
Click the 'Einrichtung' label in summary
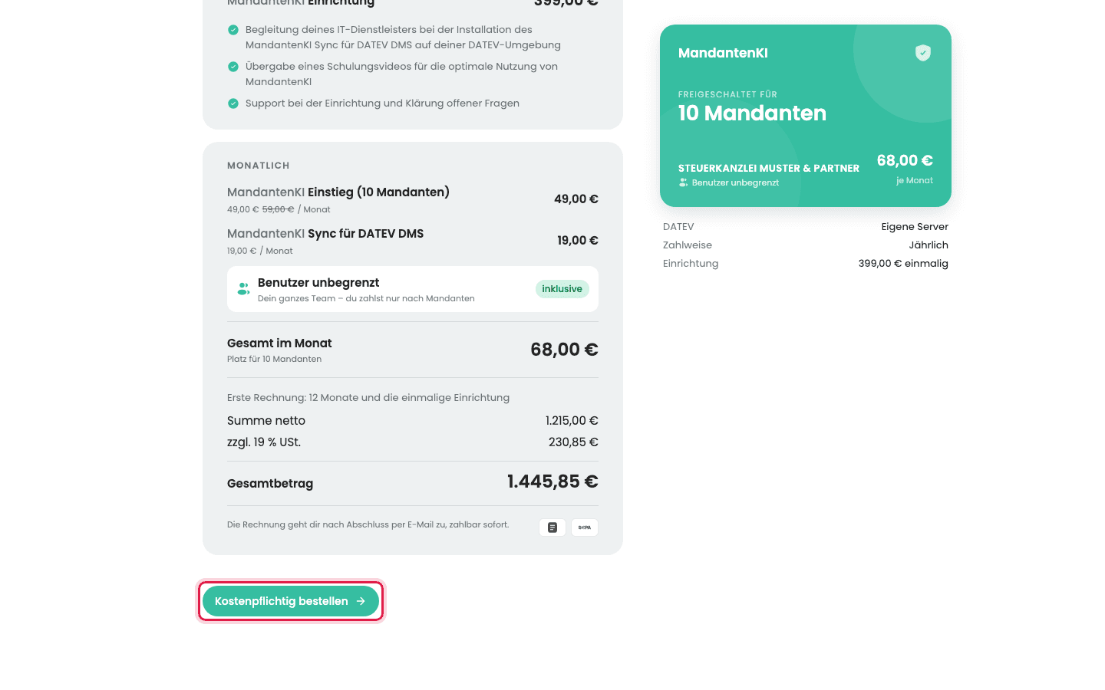[x=691, y=264]
